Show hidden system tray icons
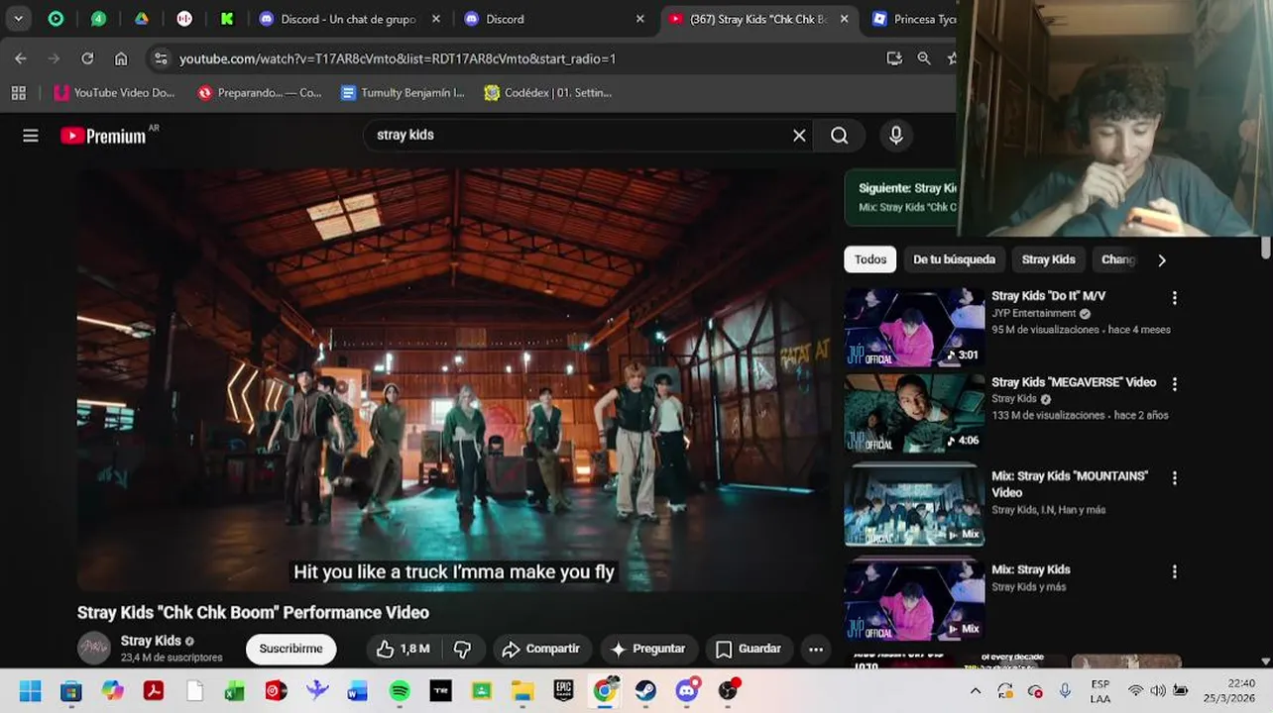The height and width of the screenshot is (713, 1273). pyautogui.click(x=976, y=691)
